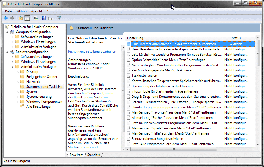Click the Alle Einstellungen icon in tree

22,107
